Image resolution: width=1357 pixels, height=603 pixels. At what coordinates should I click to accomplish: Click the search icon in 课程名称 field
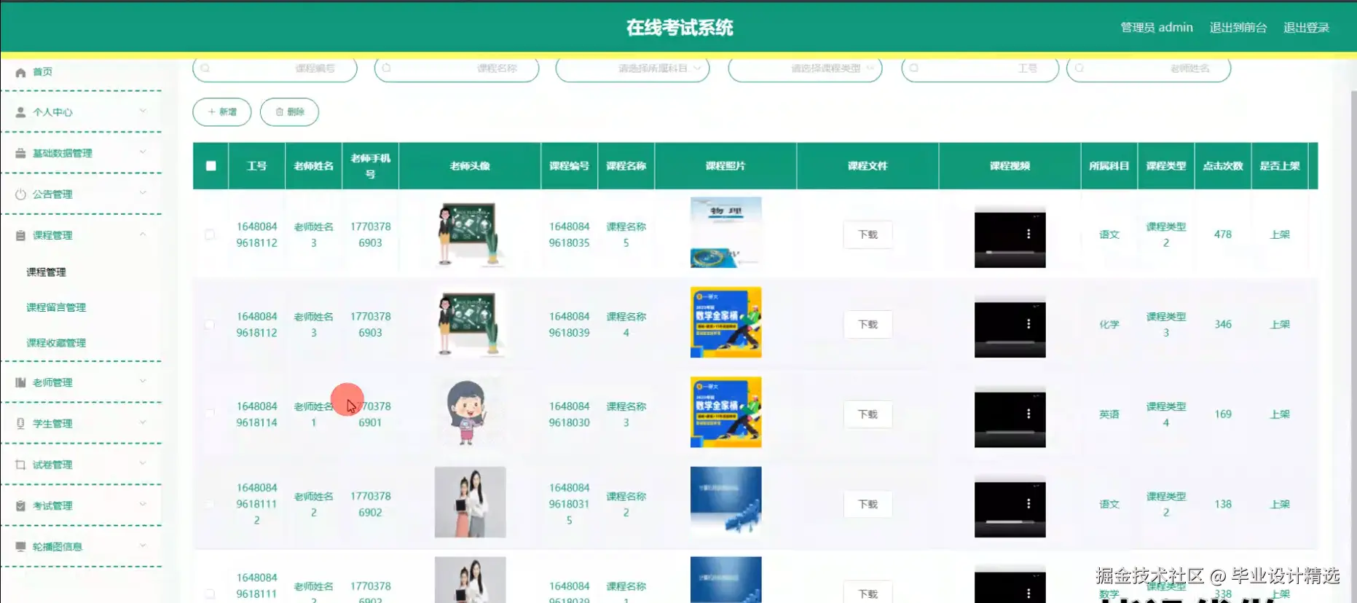pos(387,68)
